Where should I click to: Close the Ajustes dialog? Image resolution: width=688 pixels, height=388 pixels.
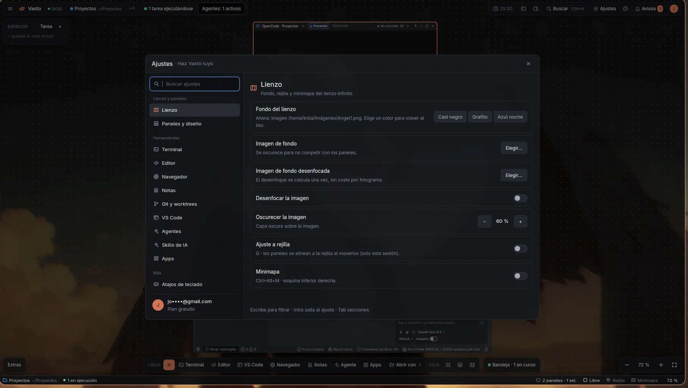[x=528, y=64]
